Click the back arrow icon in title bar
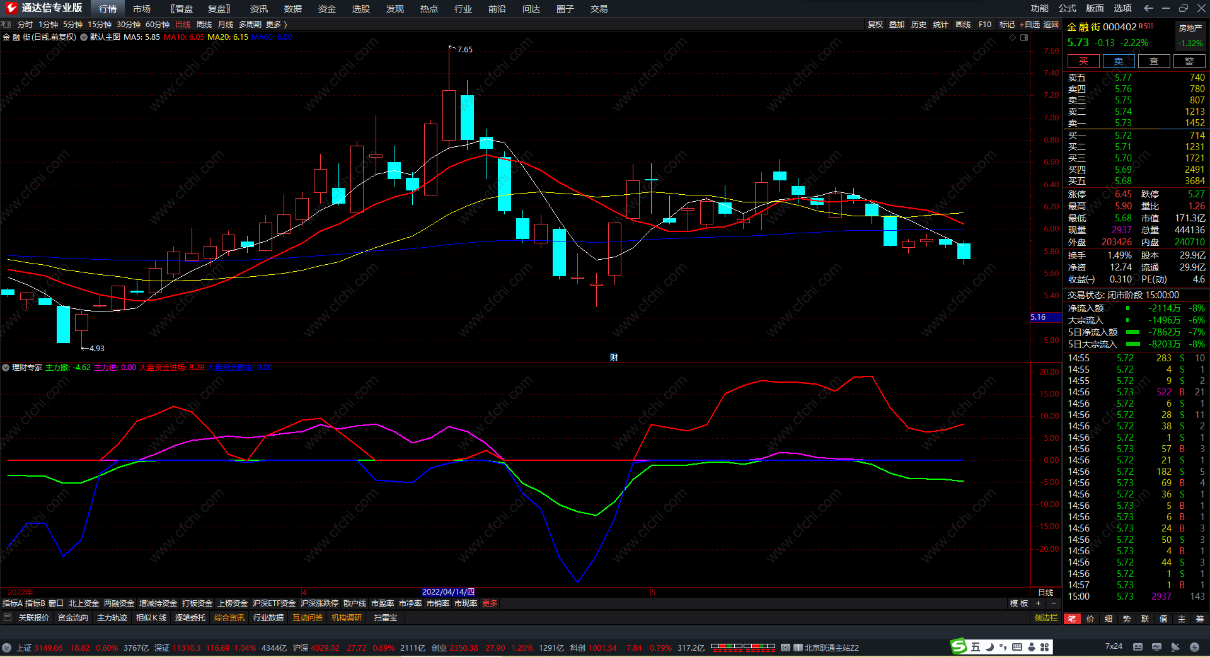Image resolution: width=1210 pixels, height=657 pixels. [1148, 8]
